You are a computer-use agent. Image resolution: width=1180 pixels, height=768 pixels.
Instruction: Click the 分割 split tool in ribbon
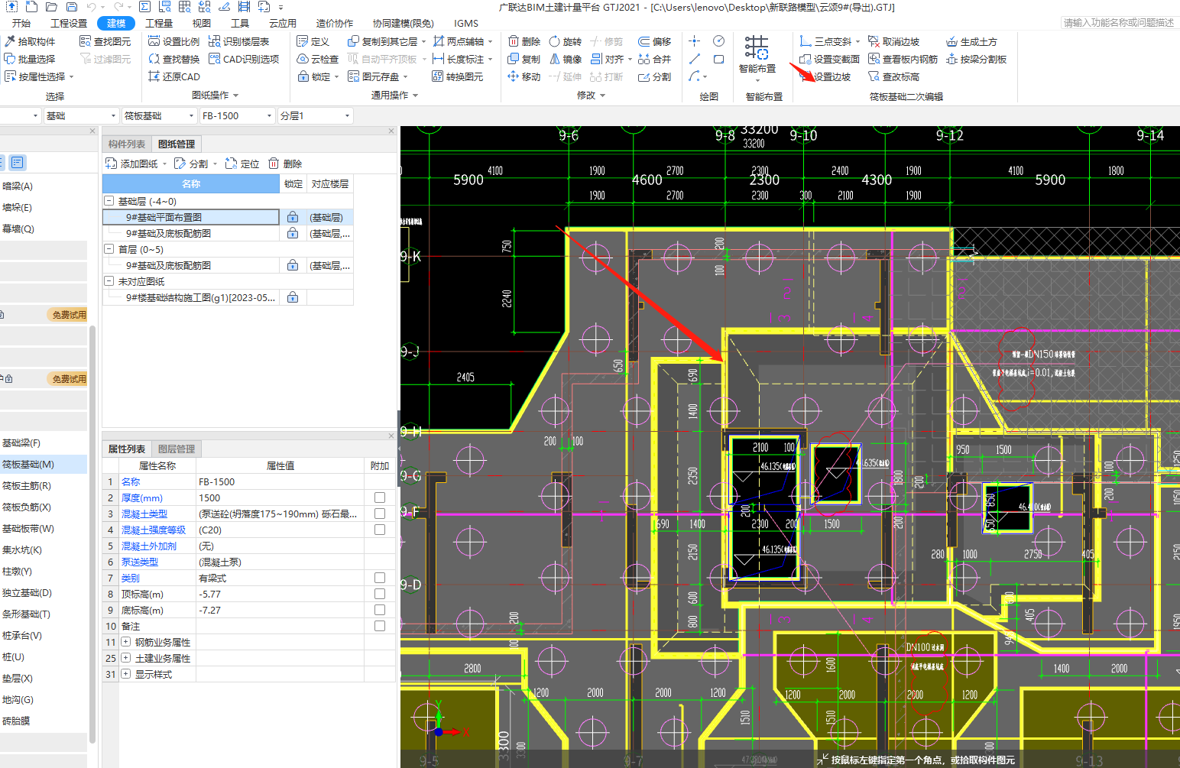click(x=655, y=76)
